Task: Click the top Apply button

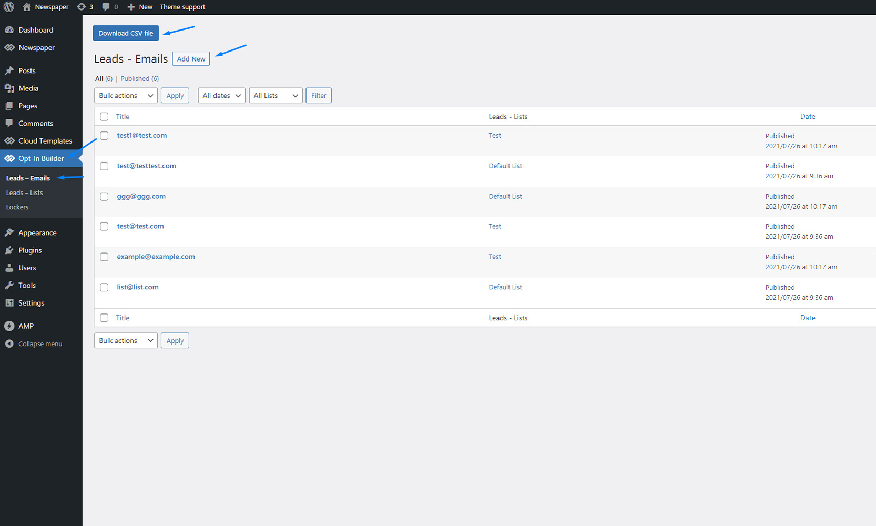Action: [175, 96]
